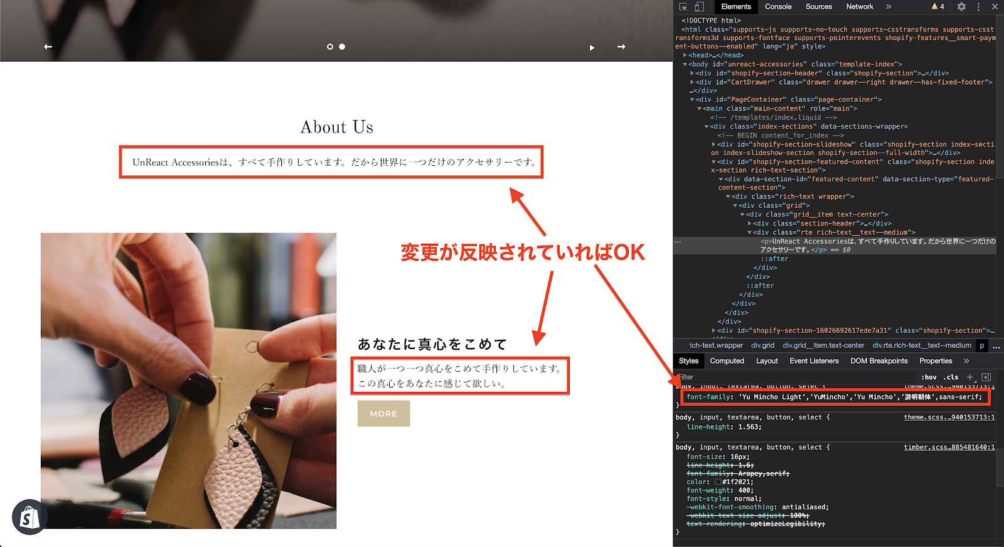Toggle the .cls element classes panel
Image resolution: width=1004 pixels, height=547 pixels.
pyautogui.click(x=951, y=377)
